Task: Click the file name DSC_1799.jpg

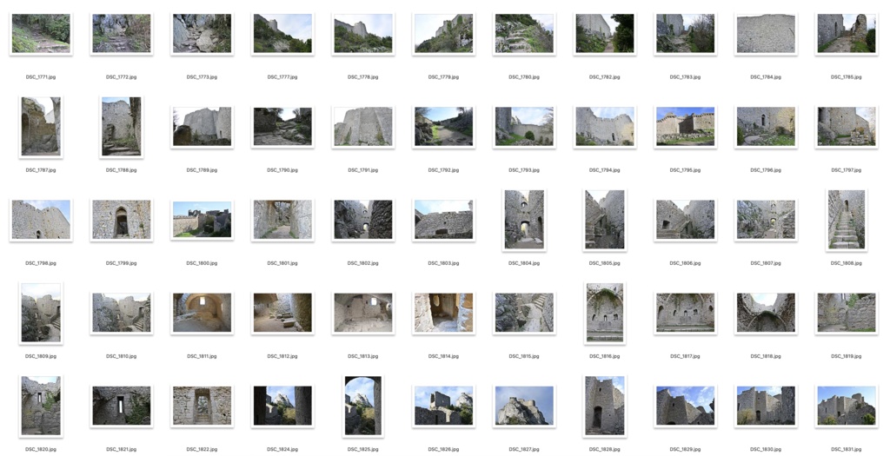Action: [x=122, y=263]
